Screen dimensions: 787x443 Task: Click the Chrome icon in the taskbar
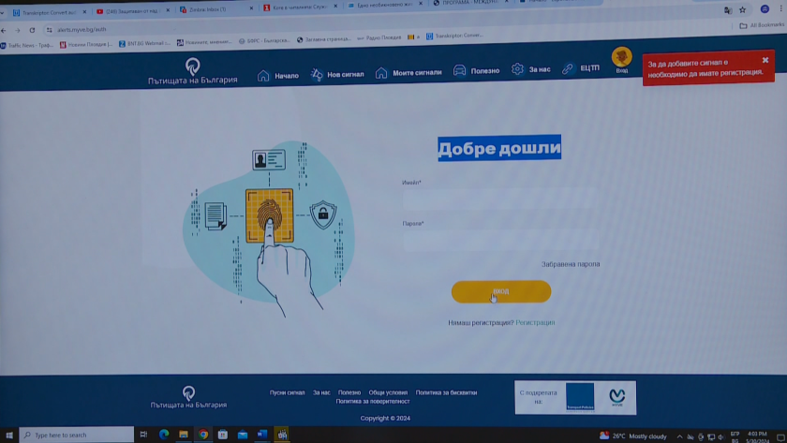(203, 435)
